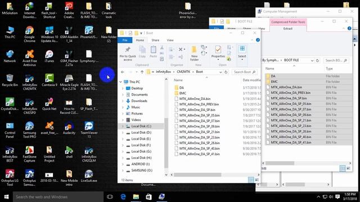Click Search Boot input field
Image resolution: width=360 pixels, height=202 pixels.
[x=245, y=72]
